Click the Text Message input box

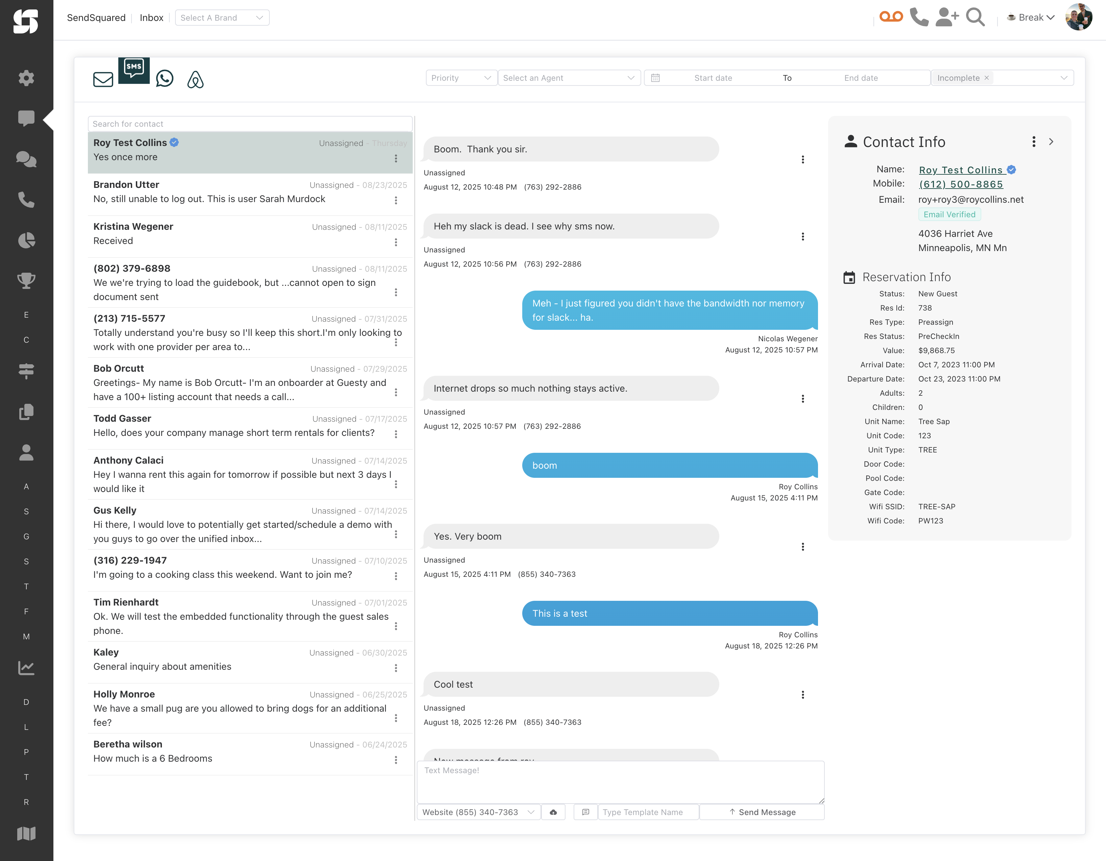point(620,782)
